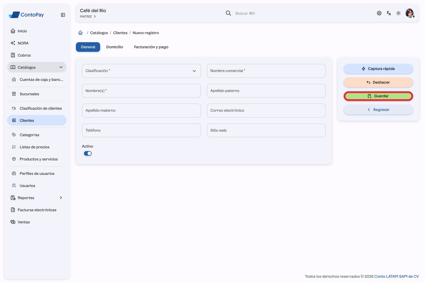Open language translation icon
The height and width of the screenshot is (283, 425).
[x=389, y=13]
